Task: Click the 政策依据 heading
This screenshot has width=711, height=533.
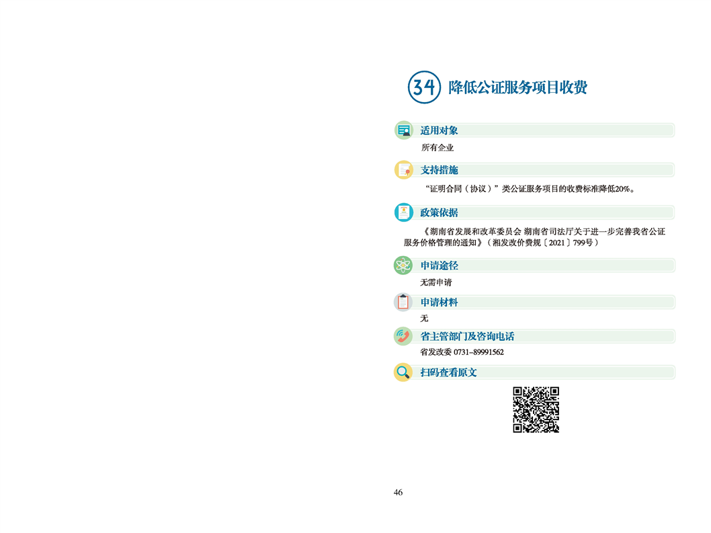Action: click(x=439, y=212)
